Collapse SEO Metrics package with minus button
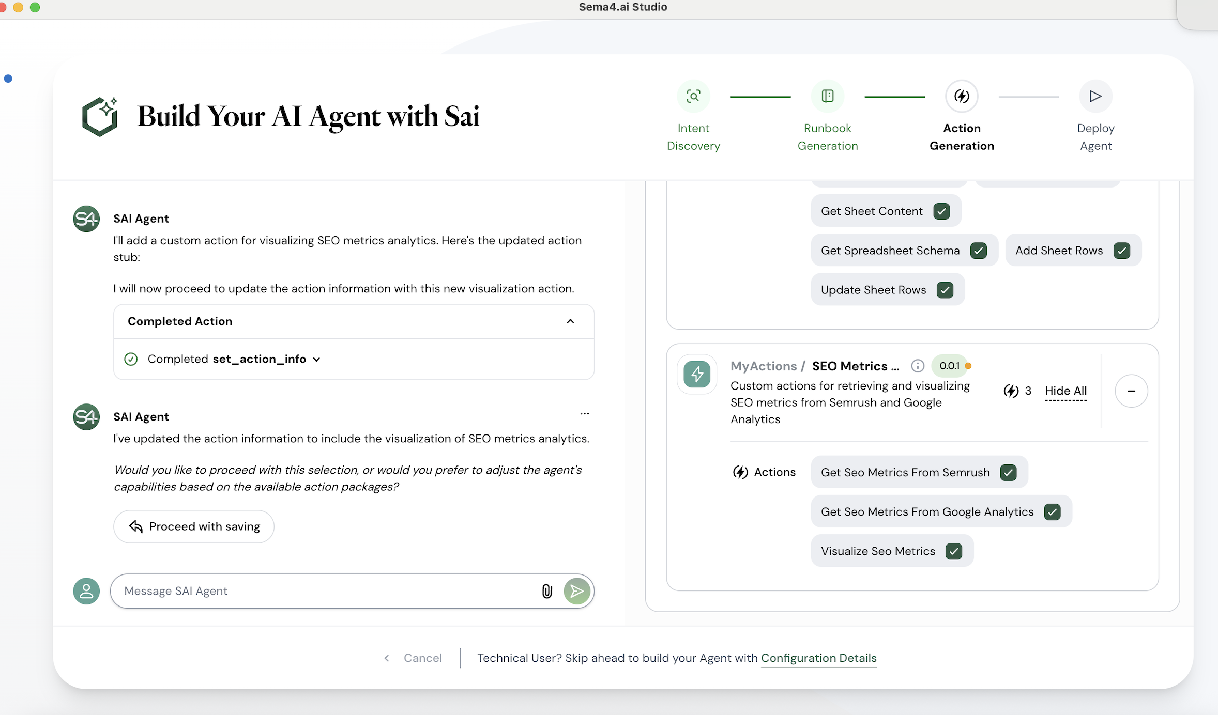This screenshot has width=1218, height=715. click(1131, 391)
